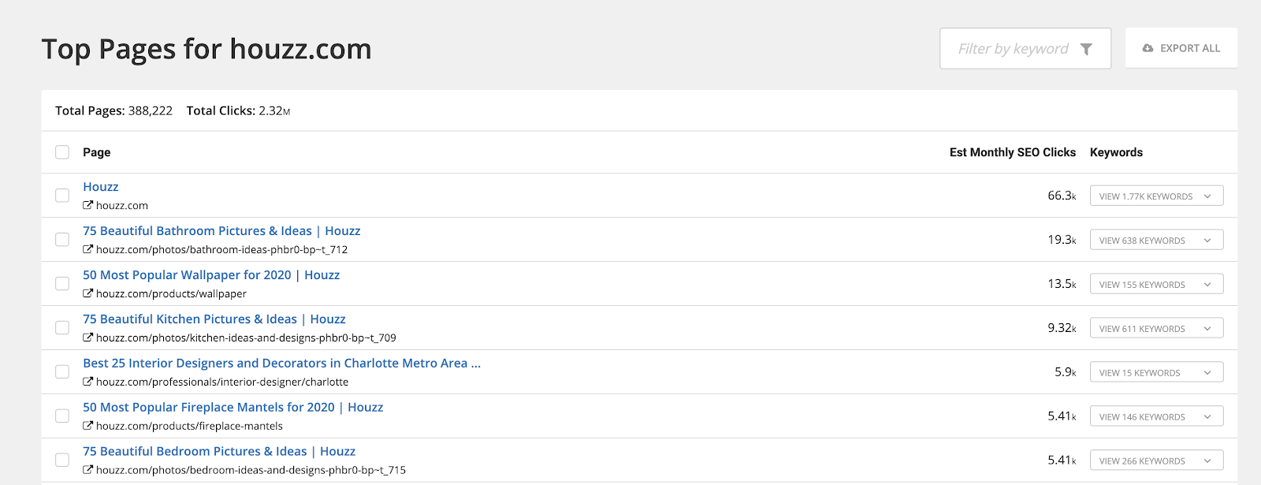
Task: Click the Top Pages for houzz.com heading
Action: (206, 49)
